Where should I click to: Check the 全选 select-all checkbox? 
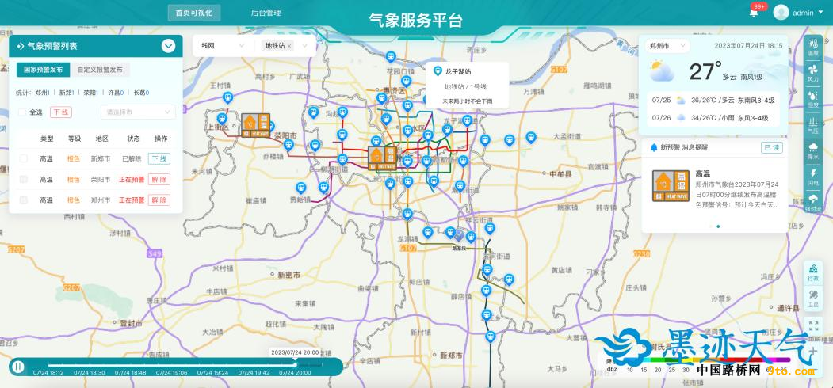(22, 112)
